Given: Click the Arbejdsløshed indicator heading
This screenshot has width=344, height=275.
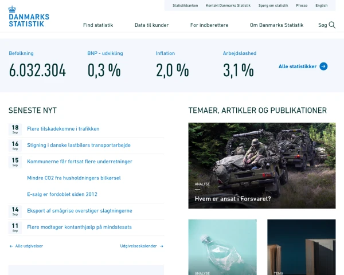Looking at the screenshot, I should [x=240, y=53].
